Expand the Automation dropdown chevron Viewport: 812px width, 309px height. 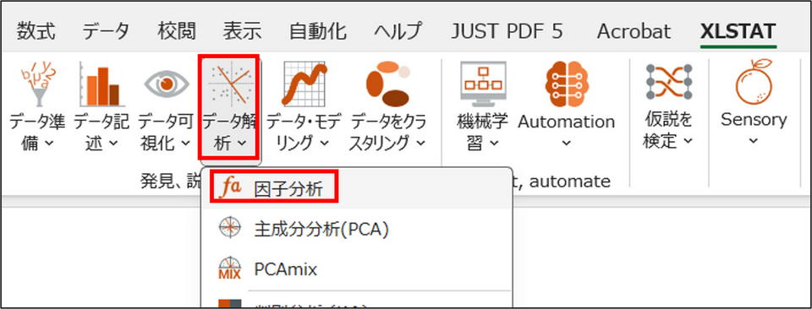coord(567,143)
